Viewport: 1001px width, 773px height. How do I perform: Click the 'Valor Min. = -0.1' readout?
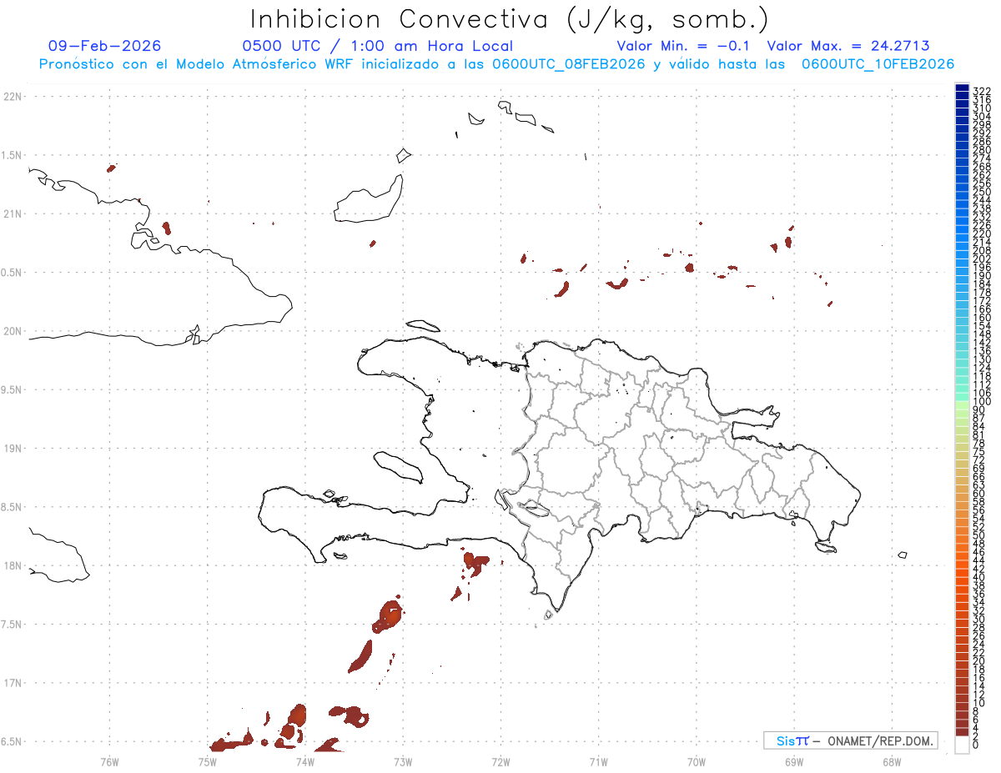pos(683,46)
